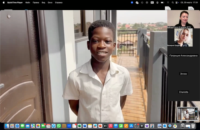This screenshot has height=130, width=200.
Task: Select the video tile of Валерия Кравец
Action: [x=183, y=37]
